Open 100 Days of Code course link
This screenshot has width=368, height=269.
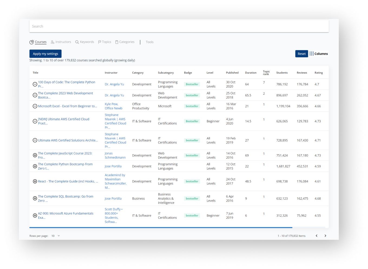pyautogui.click(x=67, y=84)
